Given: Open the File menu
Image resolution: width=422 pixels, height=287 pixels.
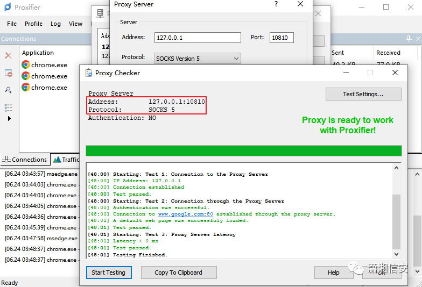Looking at the screenshot, I should [x=12, y=24].
